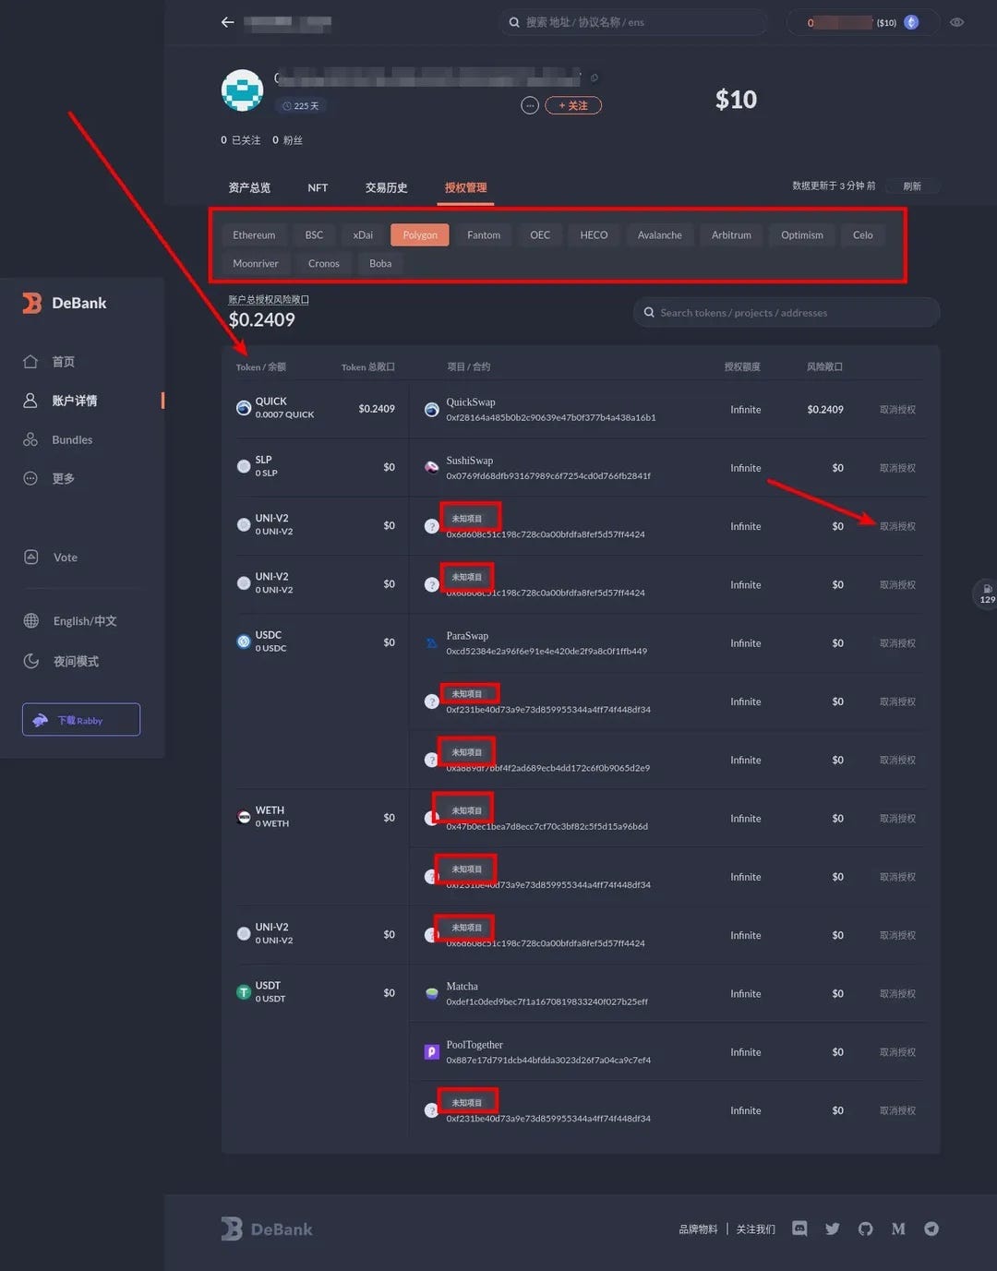Open Bundles in sidebar
This screenshot has height=1271, width=997.
point(72,439)
